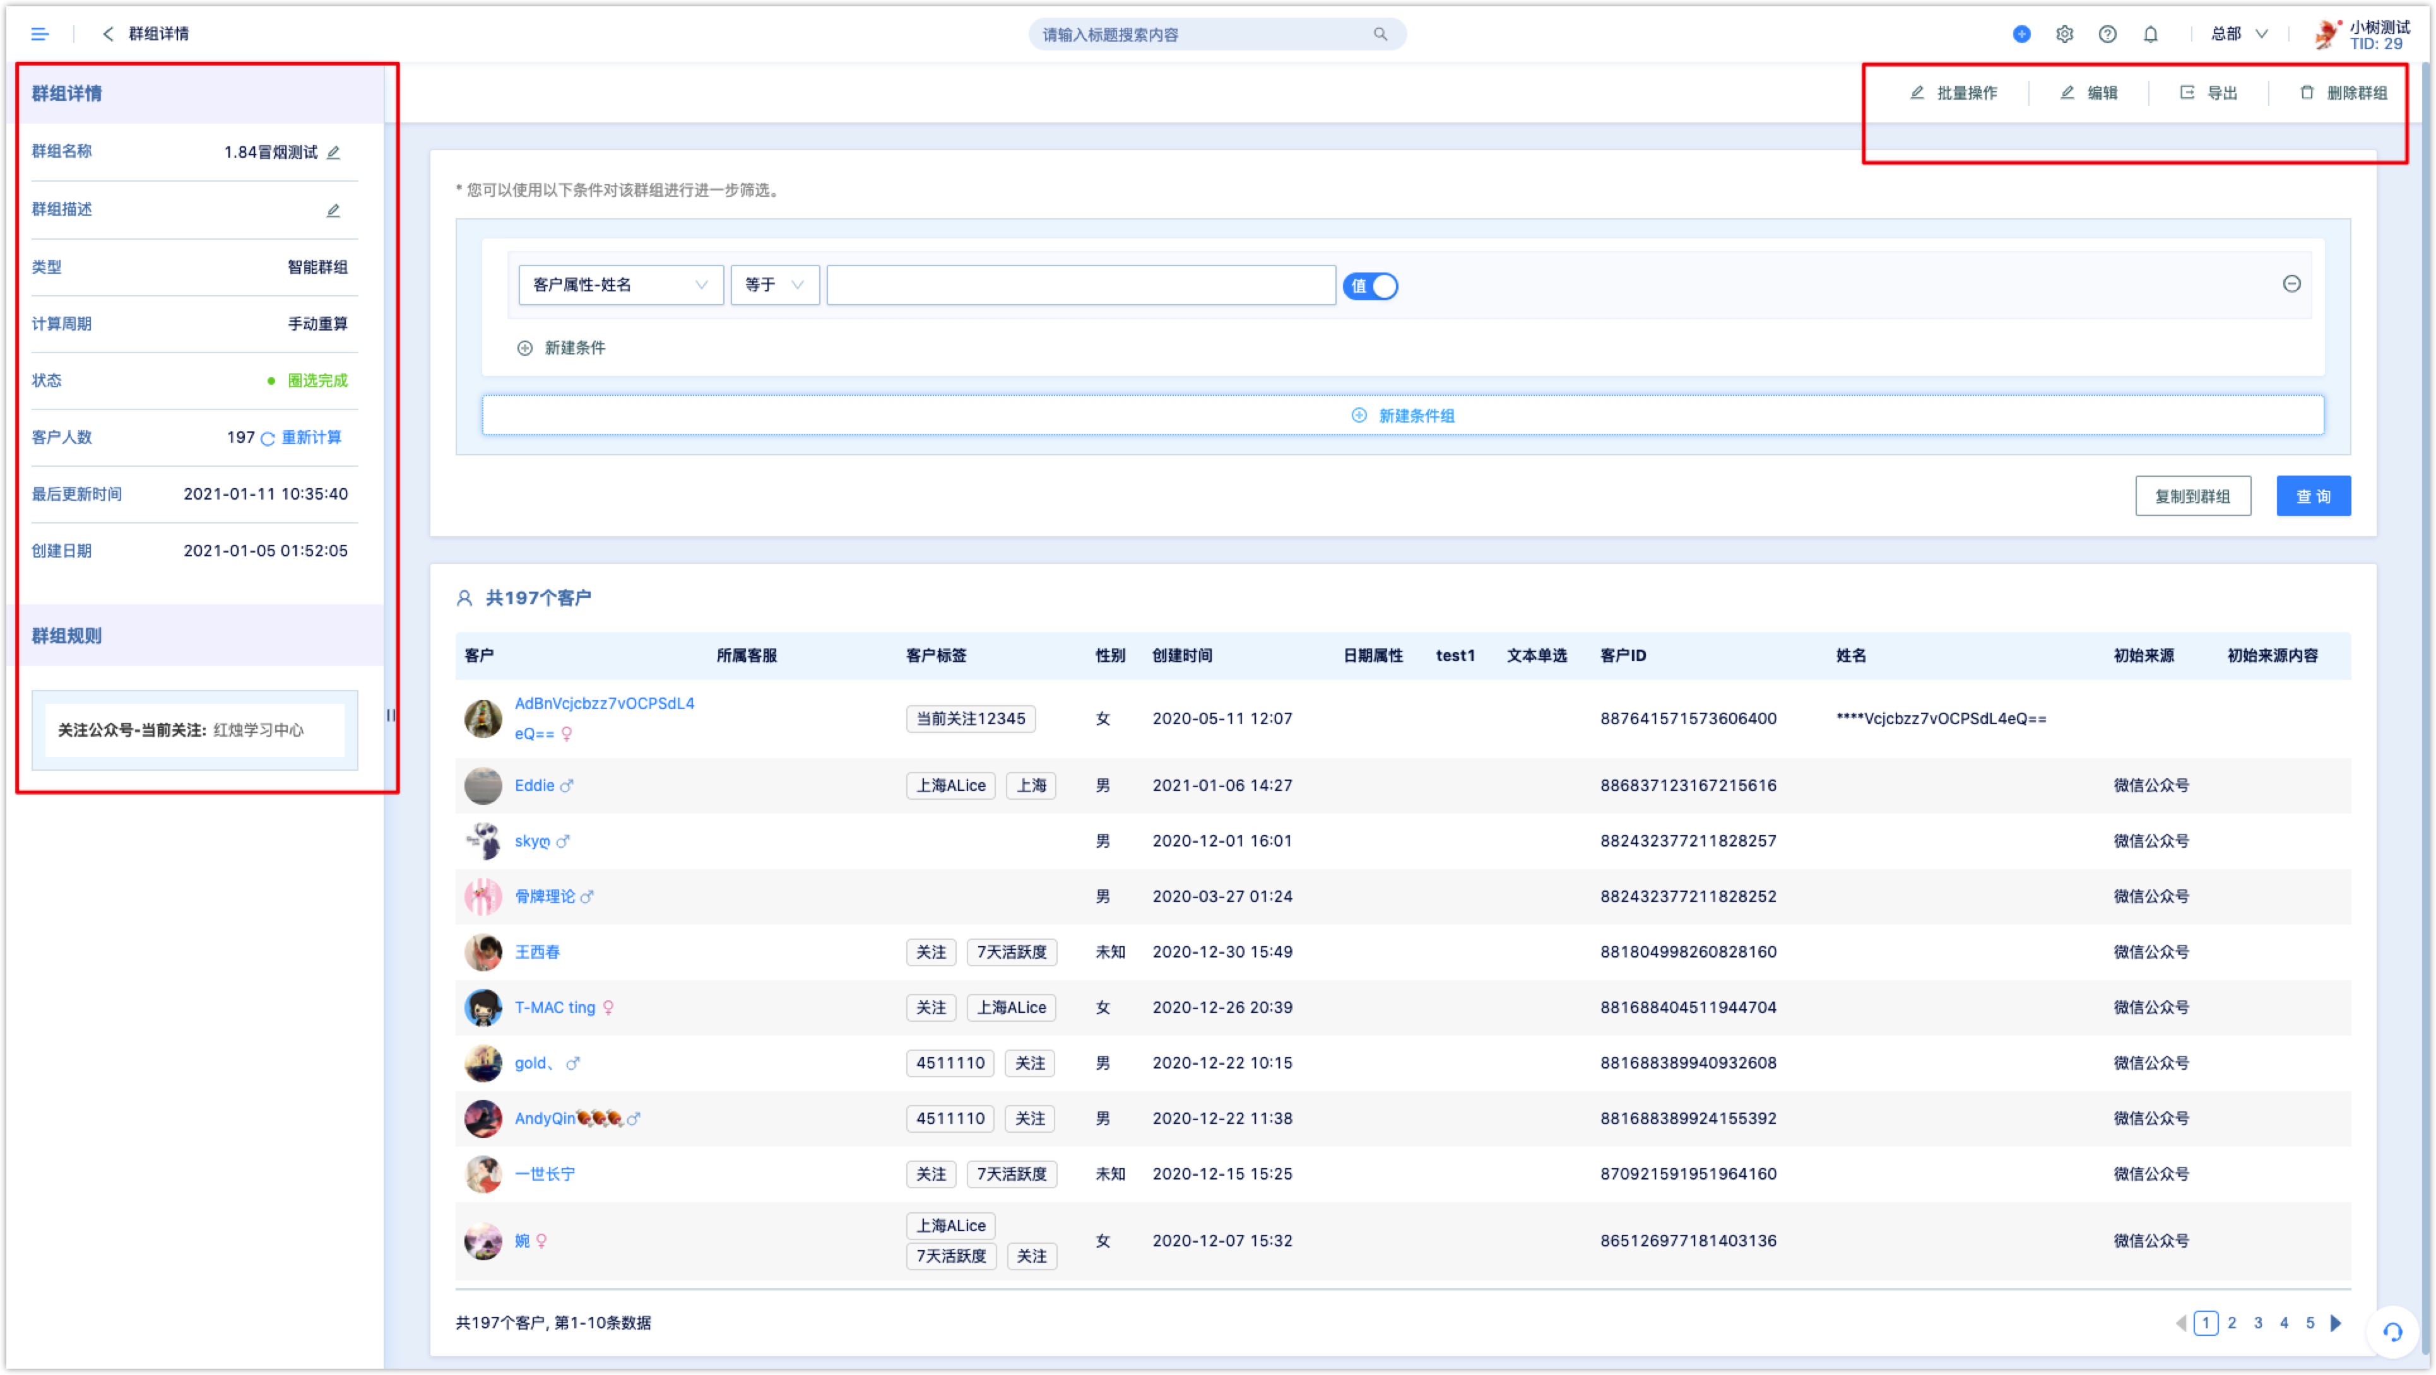Go to page 5
This screenshot has height=1375, width=2436.
[x=2309, y=1322]
